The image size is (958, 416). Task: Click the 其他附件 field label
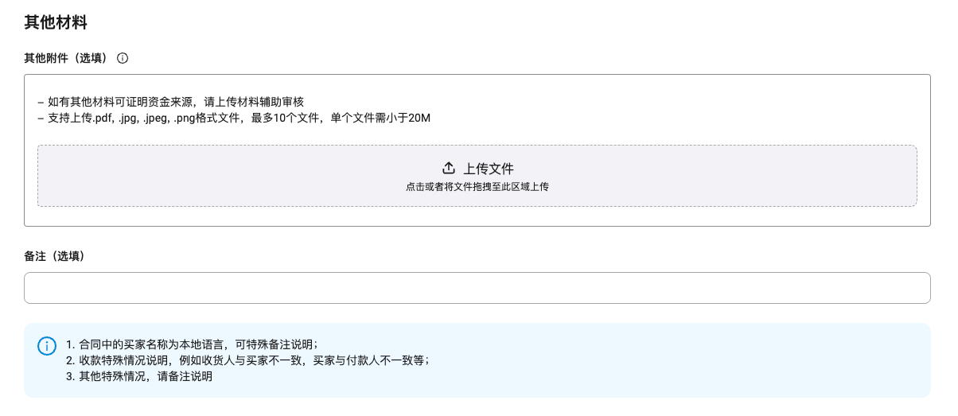click(46, 58)
